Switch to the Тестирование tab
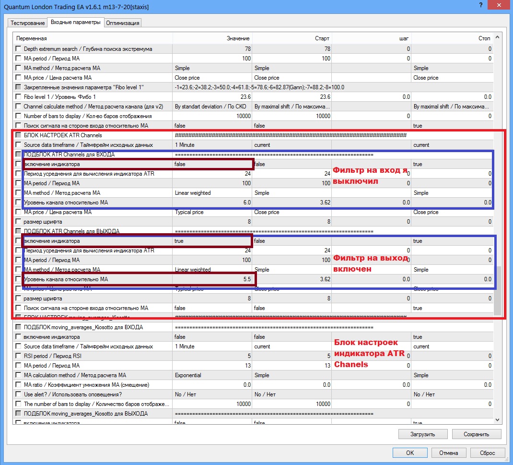The width and height of the screenshot is (513, 465). click(x=27, y=23)
